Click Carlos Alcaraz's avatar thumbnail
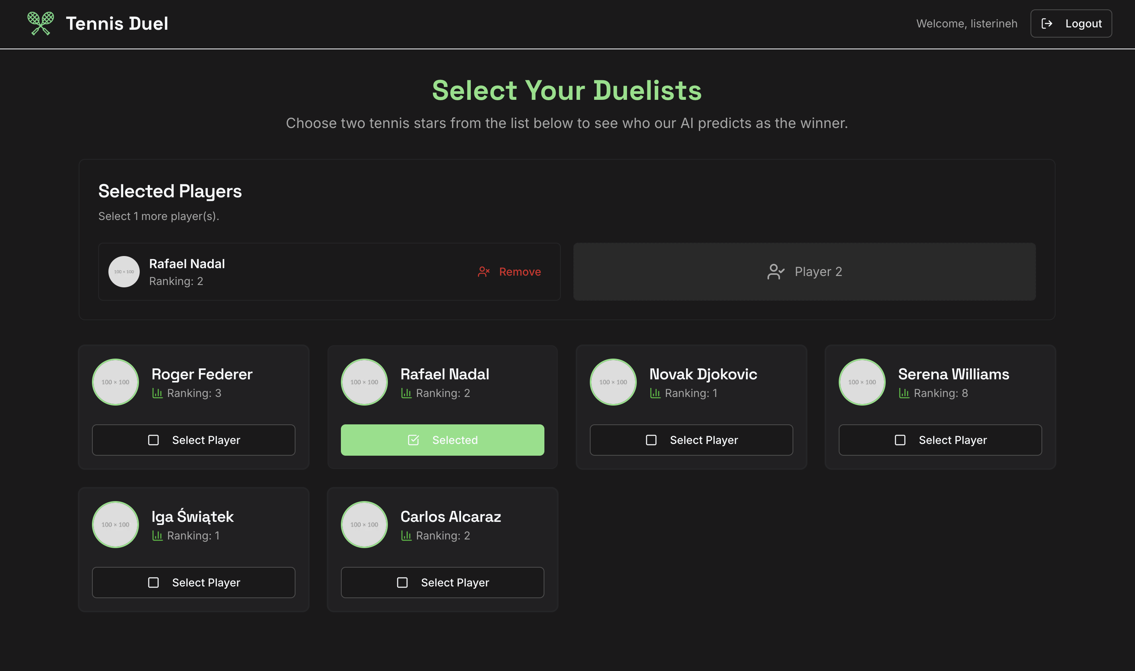Viewport: 1135px width, 671px height. point(364,525)
